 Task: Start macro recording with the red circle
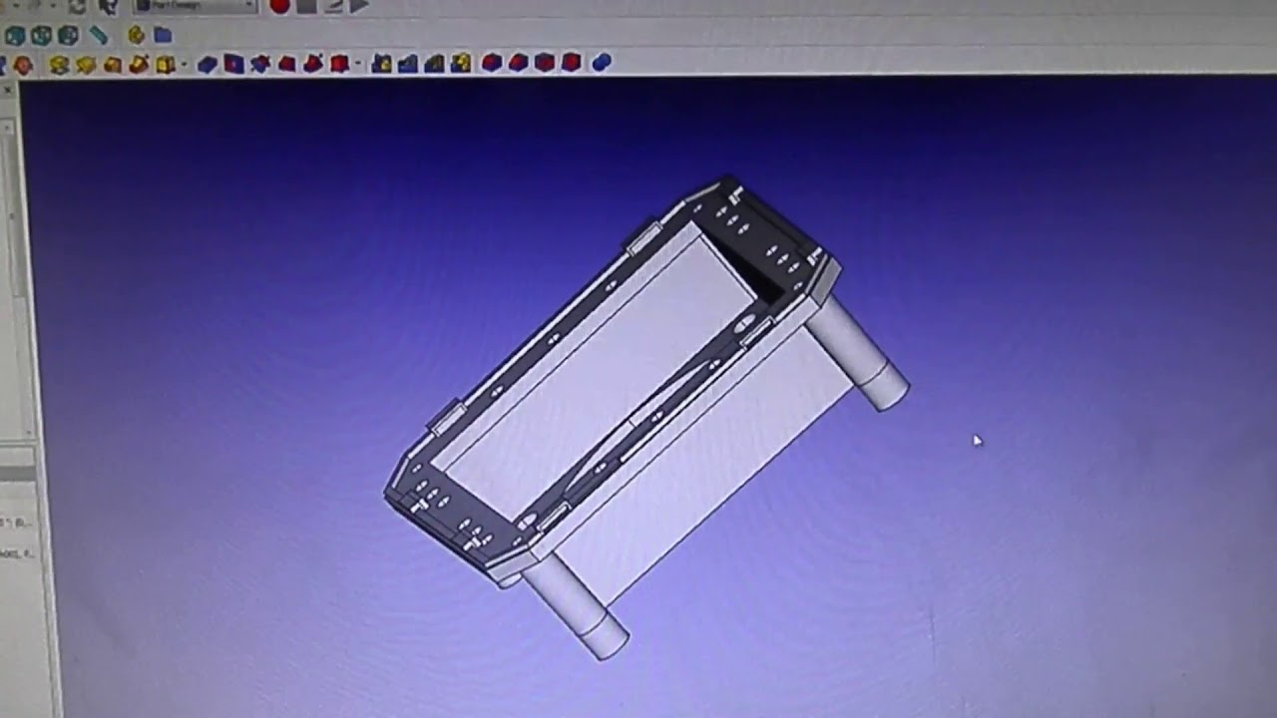[279, 6]
